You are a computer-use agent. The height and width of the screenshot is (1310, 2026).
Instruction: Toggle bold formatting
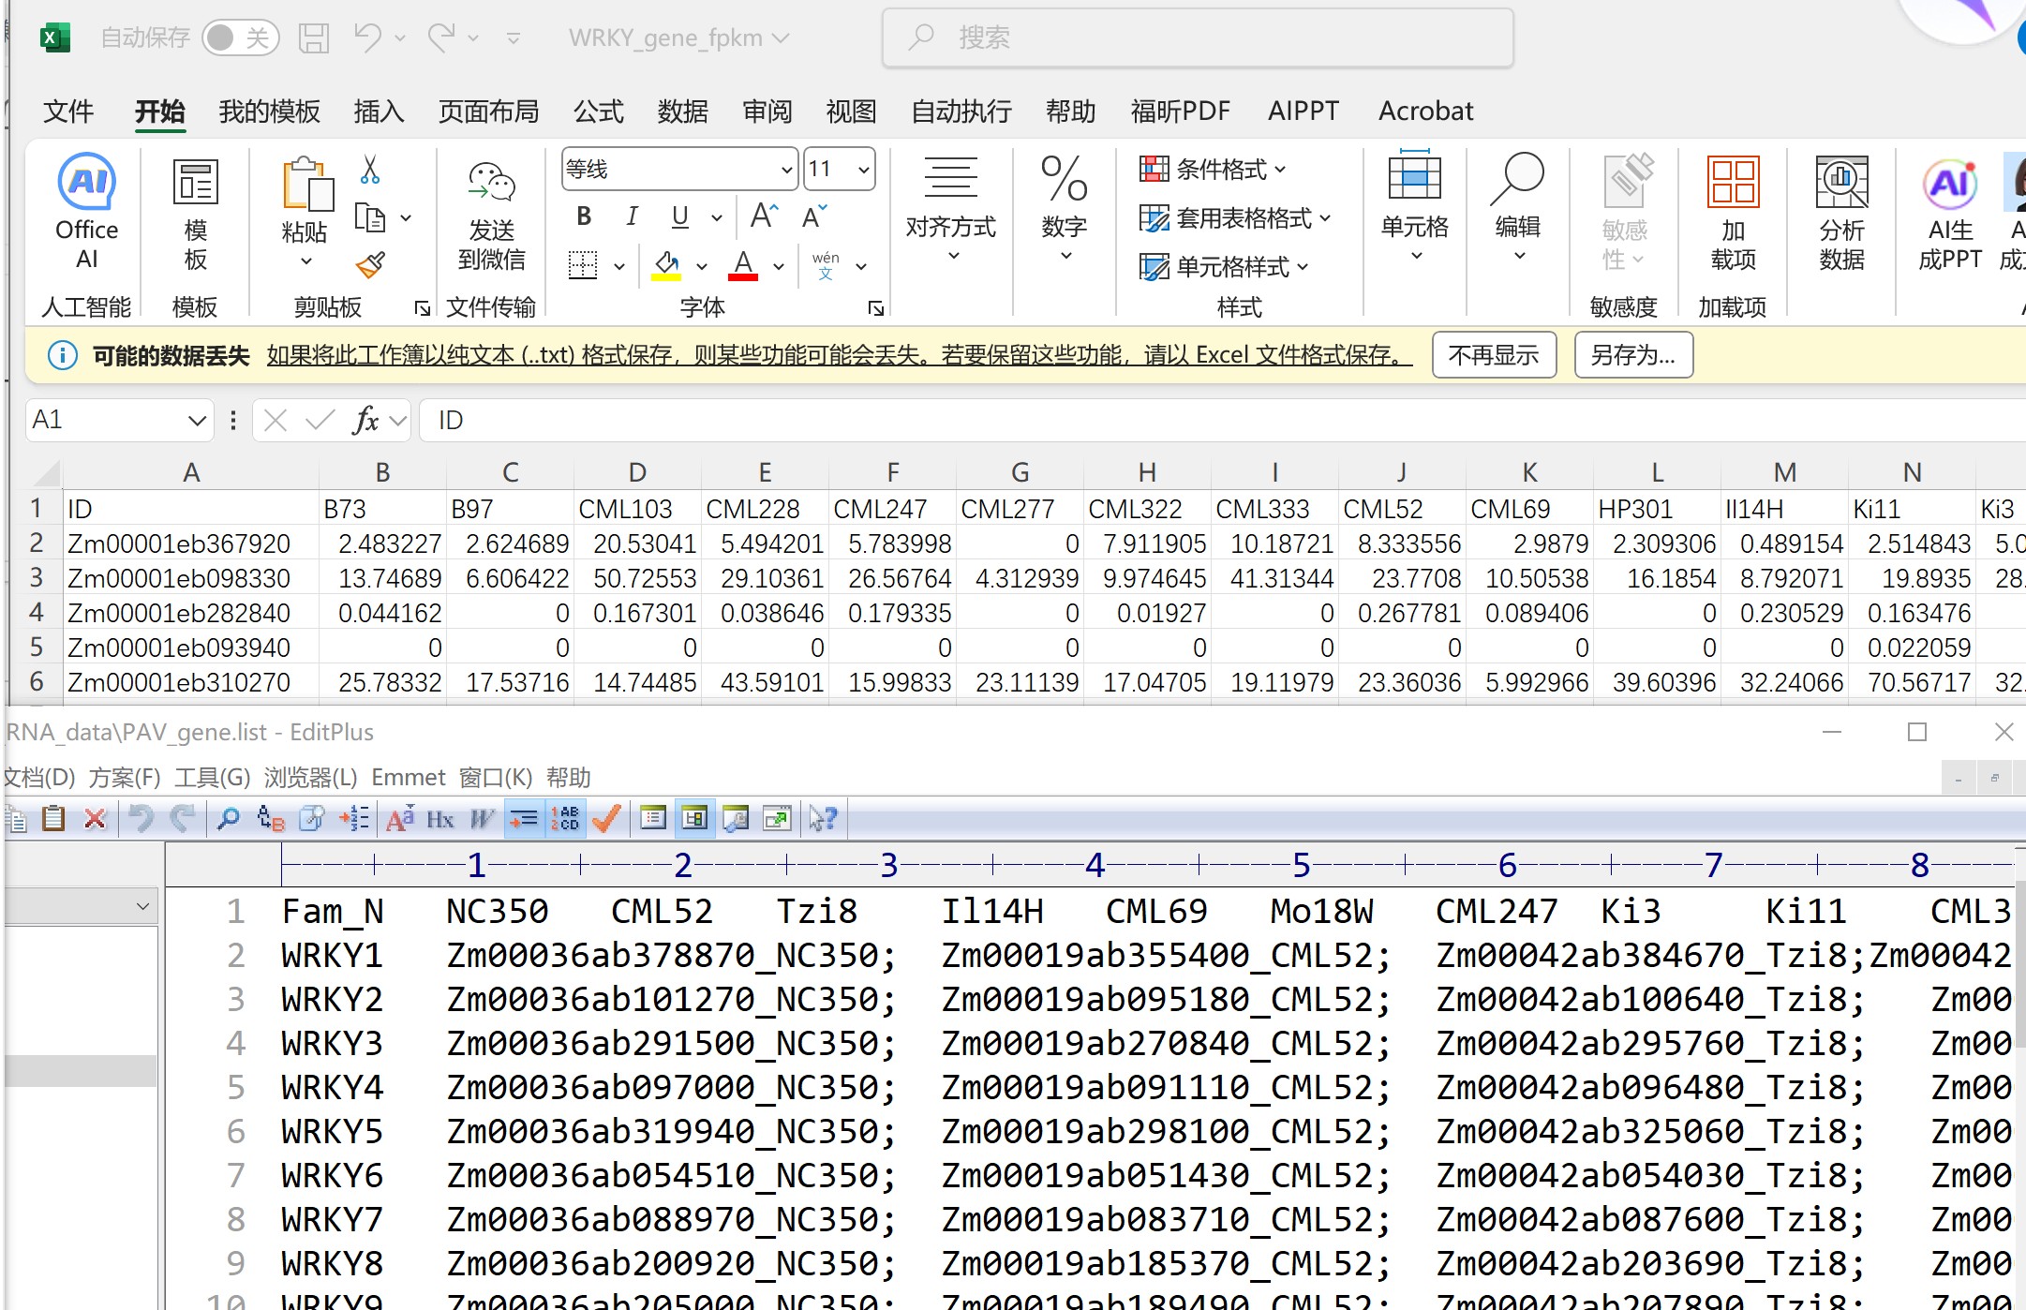[584, 216]
